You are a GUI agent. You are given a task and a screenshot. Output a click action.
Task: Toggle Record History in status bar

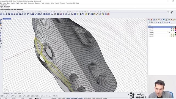tap(87, 98)
